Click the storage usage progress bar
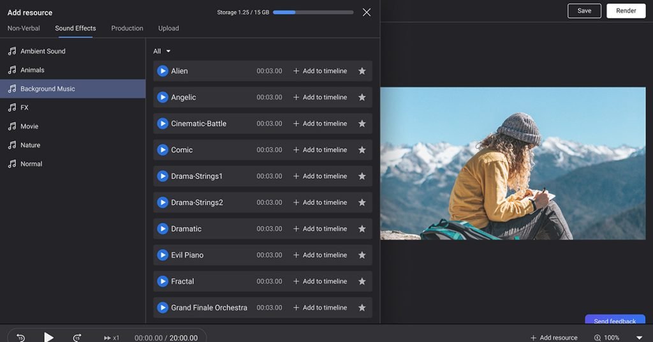Screen dimensions: 653x342 (312, 12)
